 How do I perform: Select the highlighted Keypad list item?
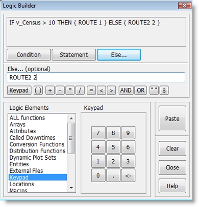38,178
